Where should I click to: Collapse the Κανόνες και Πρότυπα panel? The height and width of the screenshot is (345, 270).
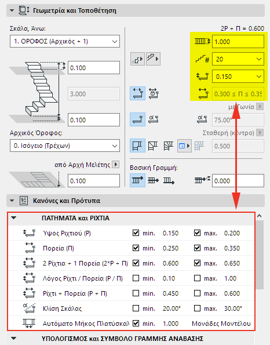coord(12,201)
